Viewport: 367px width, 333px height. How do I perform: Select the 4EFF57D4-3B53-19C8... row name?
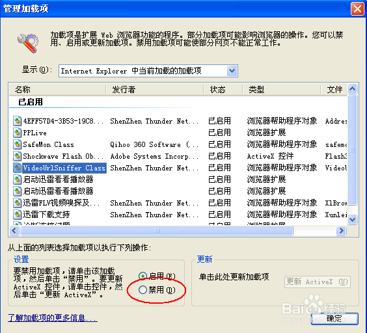63,121
